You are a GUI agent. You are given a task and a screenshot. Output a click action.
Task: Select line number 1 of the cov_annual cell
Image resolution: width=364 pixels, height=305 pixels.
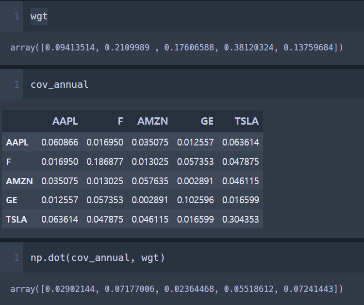coord(17,84)
